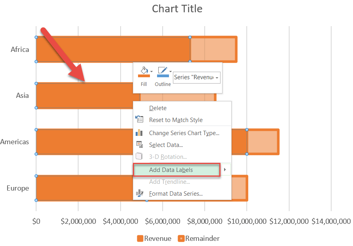Click the 3-D Rotation cube icon
353x246 pixels.
coord(139,156)
